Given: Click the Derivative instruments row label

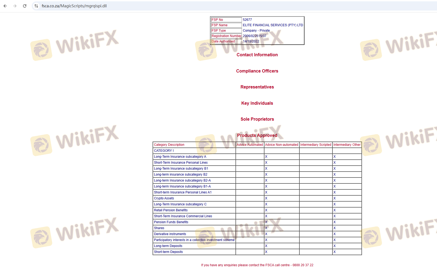Looking at the screenshot, I should [x=170, y=234].
